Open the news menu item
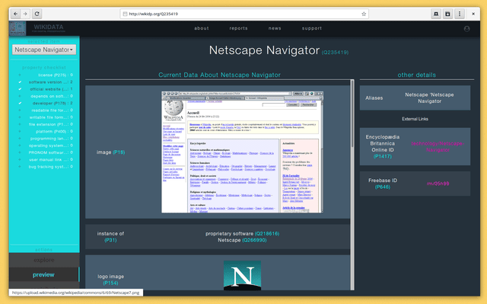The image size is (487, 304). pyautogui.click(x=275, y=28)
